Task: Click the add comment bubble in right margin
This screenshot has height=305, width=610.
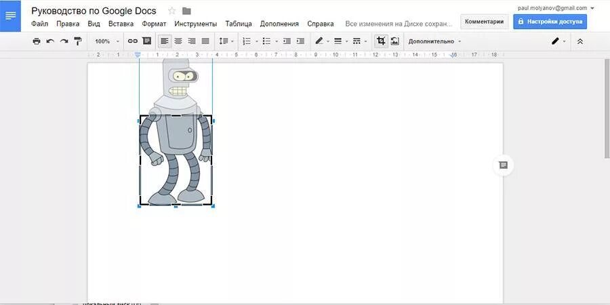Action: coord(504,165)
